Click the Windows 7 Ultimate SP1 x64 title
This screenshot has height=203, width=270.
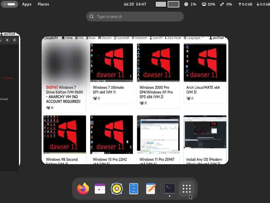coord(108,90)
